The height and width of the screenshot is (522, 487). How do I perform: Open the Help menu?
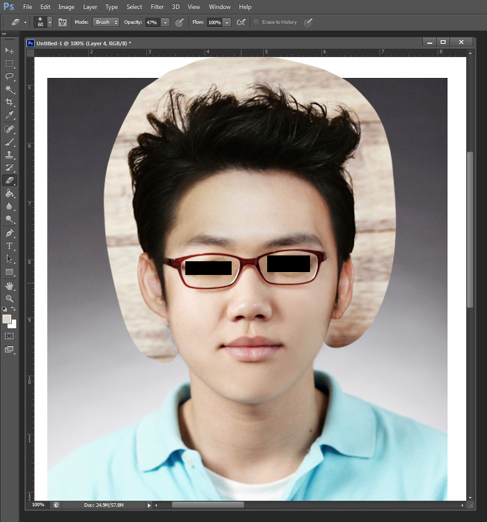click(245, 7)
